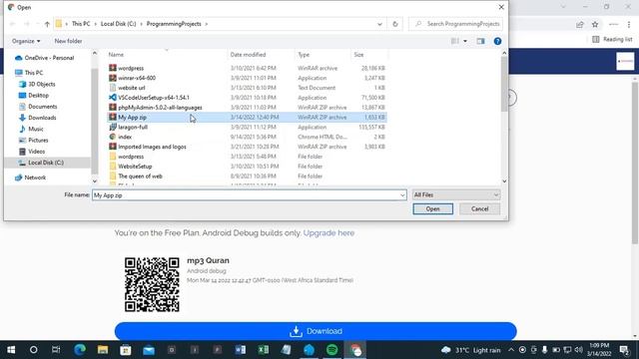
Task: Click the mp3 Quran QR code
Action: [x=152, y=284]
